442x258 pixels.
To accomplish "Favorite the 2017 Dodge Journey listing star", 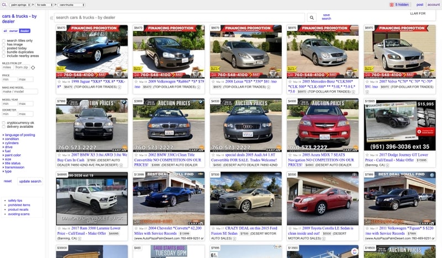I will point(367,155).
